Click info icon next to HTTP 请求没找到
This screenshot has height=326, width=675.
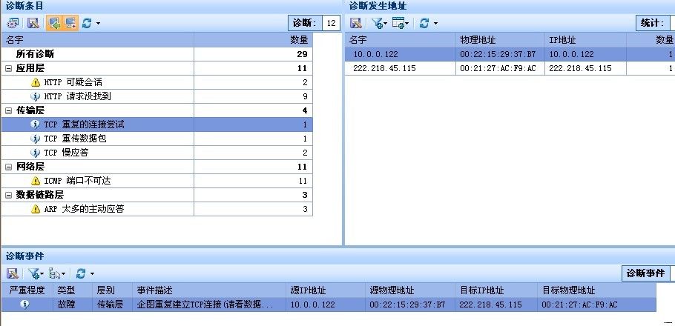pyautogui.click(x=36, y=96)
